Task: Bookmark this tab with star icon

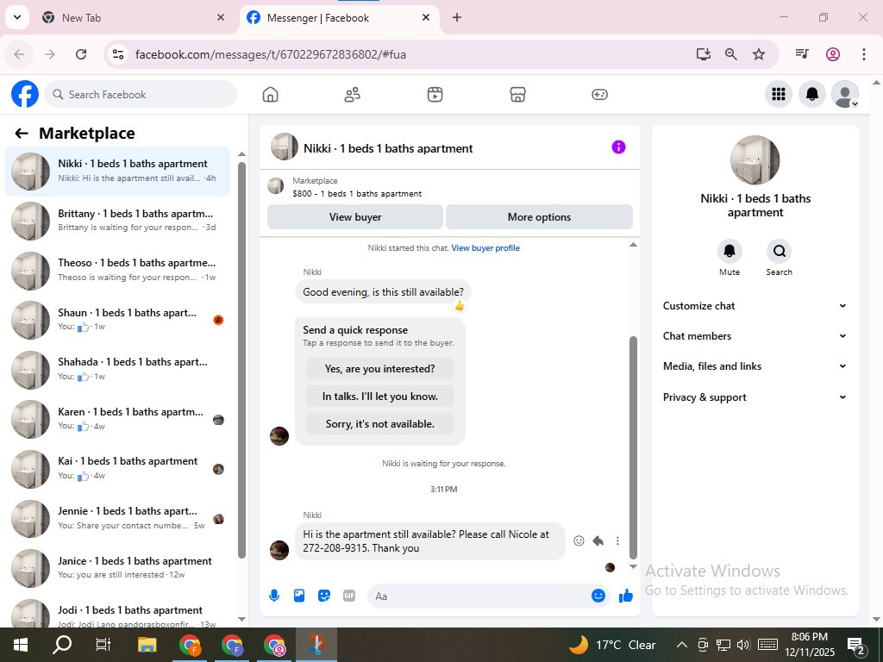Action: 759,54
